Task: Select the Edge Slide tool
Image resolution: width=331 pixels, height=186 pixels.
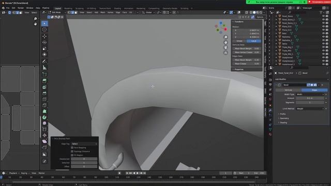Action: click(44, 130)
